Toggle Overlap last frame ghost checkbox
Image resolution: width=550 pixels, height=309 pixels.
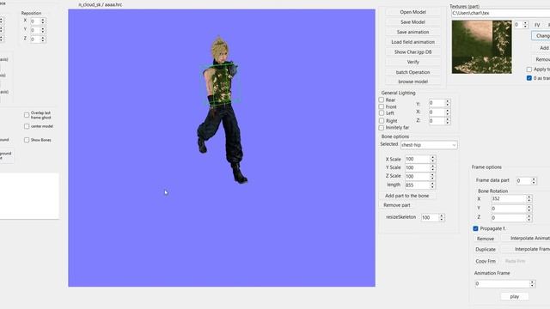tap(27, 115)
